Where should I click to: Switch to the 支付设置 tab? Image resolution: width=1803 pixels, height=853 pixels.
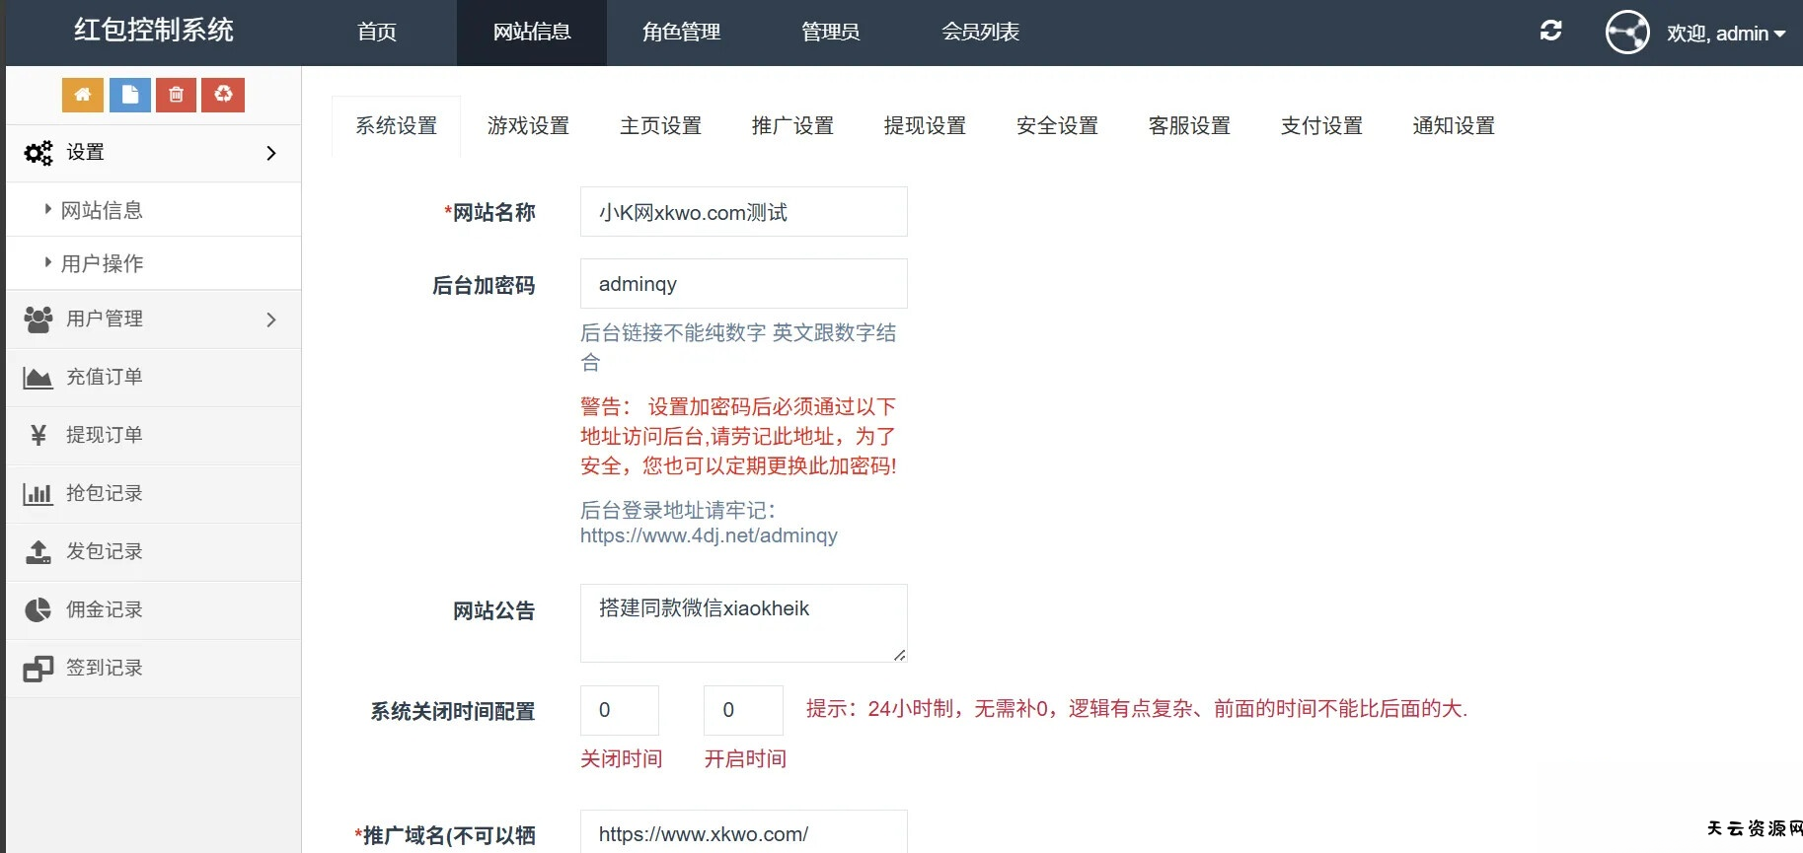pos(1320,126)
